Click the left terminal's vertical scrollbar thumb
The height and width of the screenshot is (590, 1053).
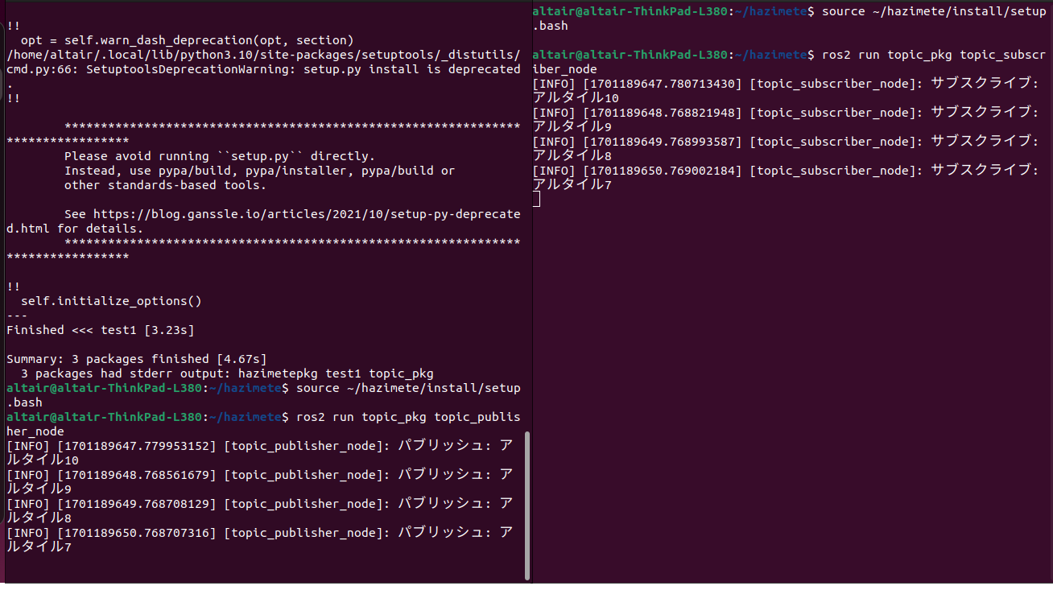(527, 505)
